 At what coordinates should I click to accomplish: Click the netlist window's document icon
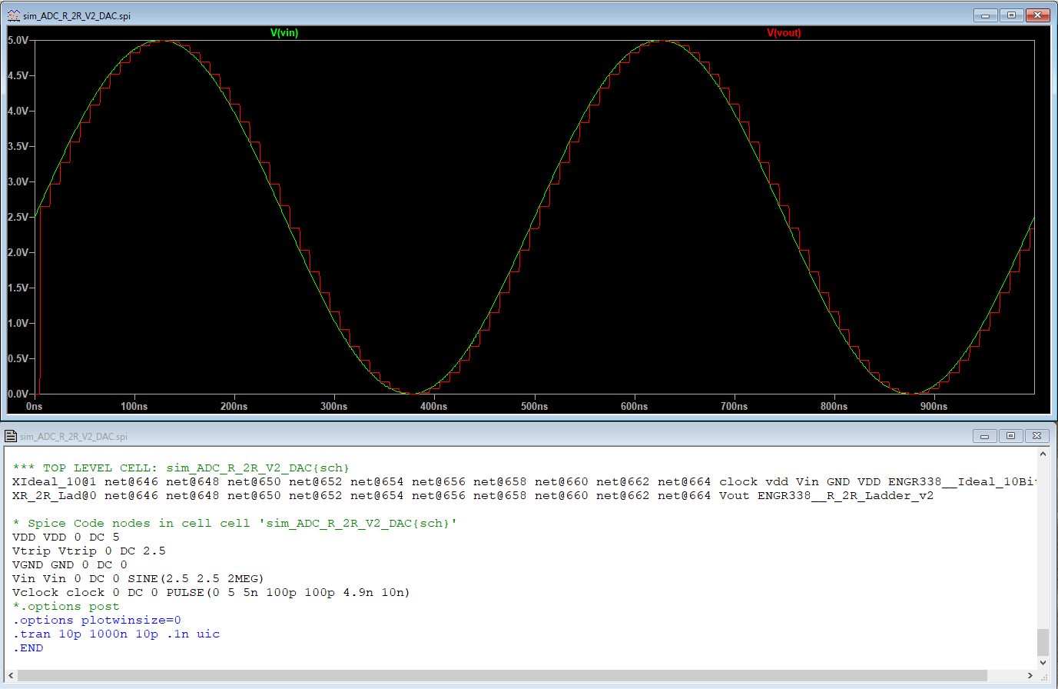click(x=11, y=436)
